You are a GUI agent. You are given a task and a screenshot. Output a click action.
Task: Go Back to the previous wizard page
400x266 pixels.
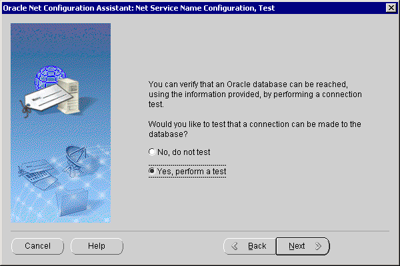pos(249,246)
